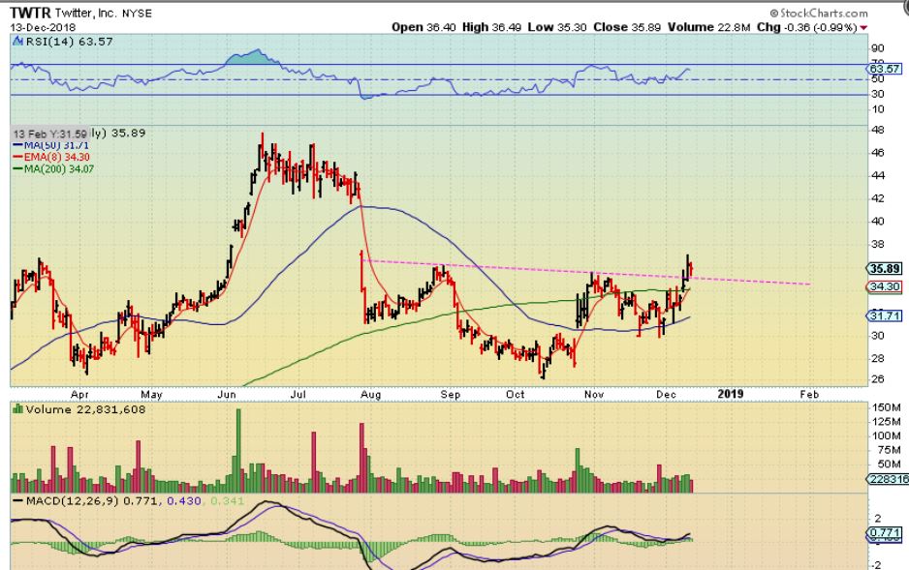Click the MA(200) 34.07 legend entry
Viewport: 909px width, 570px height.
pos(53,169)
